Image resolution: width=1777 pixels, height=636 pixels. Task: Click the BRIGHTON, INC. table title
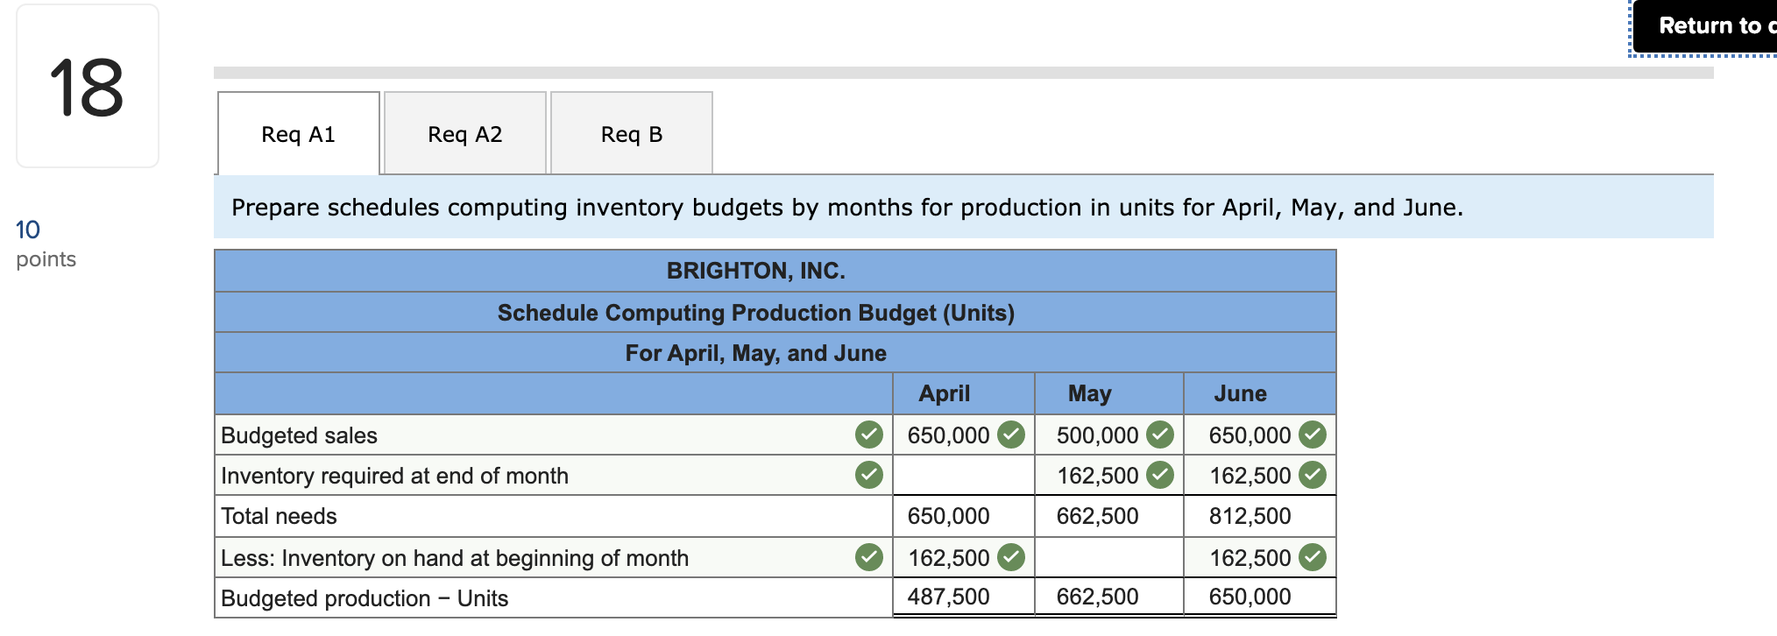click(755, 271)
